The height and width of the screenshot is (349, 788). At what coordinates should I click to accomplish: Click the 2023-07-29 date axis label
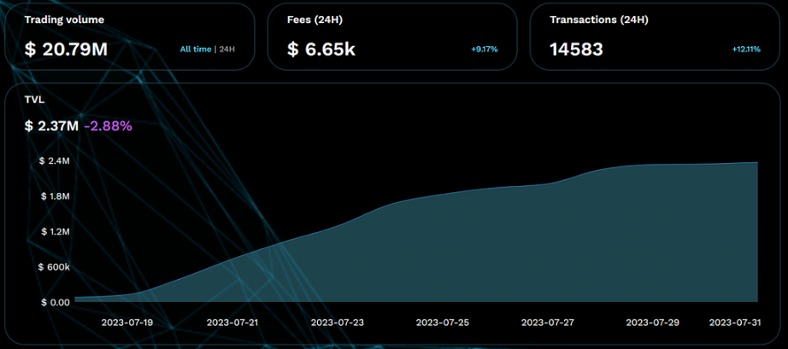[x=652, y=323]
